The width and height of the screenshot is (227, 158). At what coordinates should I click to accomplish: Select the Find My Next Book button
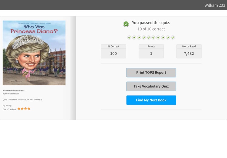[151, 100]
